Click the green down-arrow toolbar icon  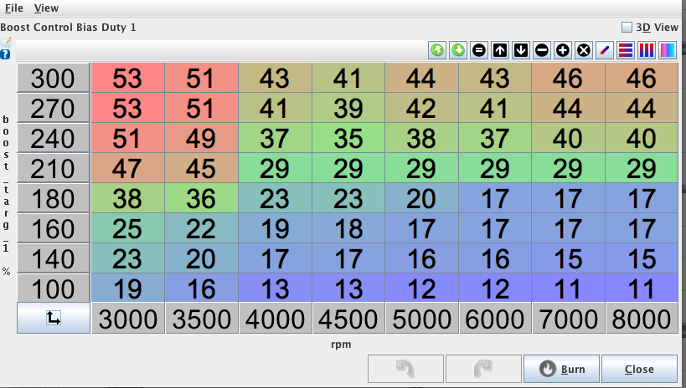[x=457, y=50]
